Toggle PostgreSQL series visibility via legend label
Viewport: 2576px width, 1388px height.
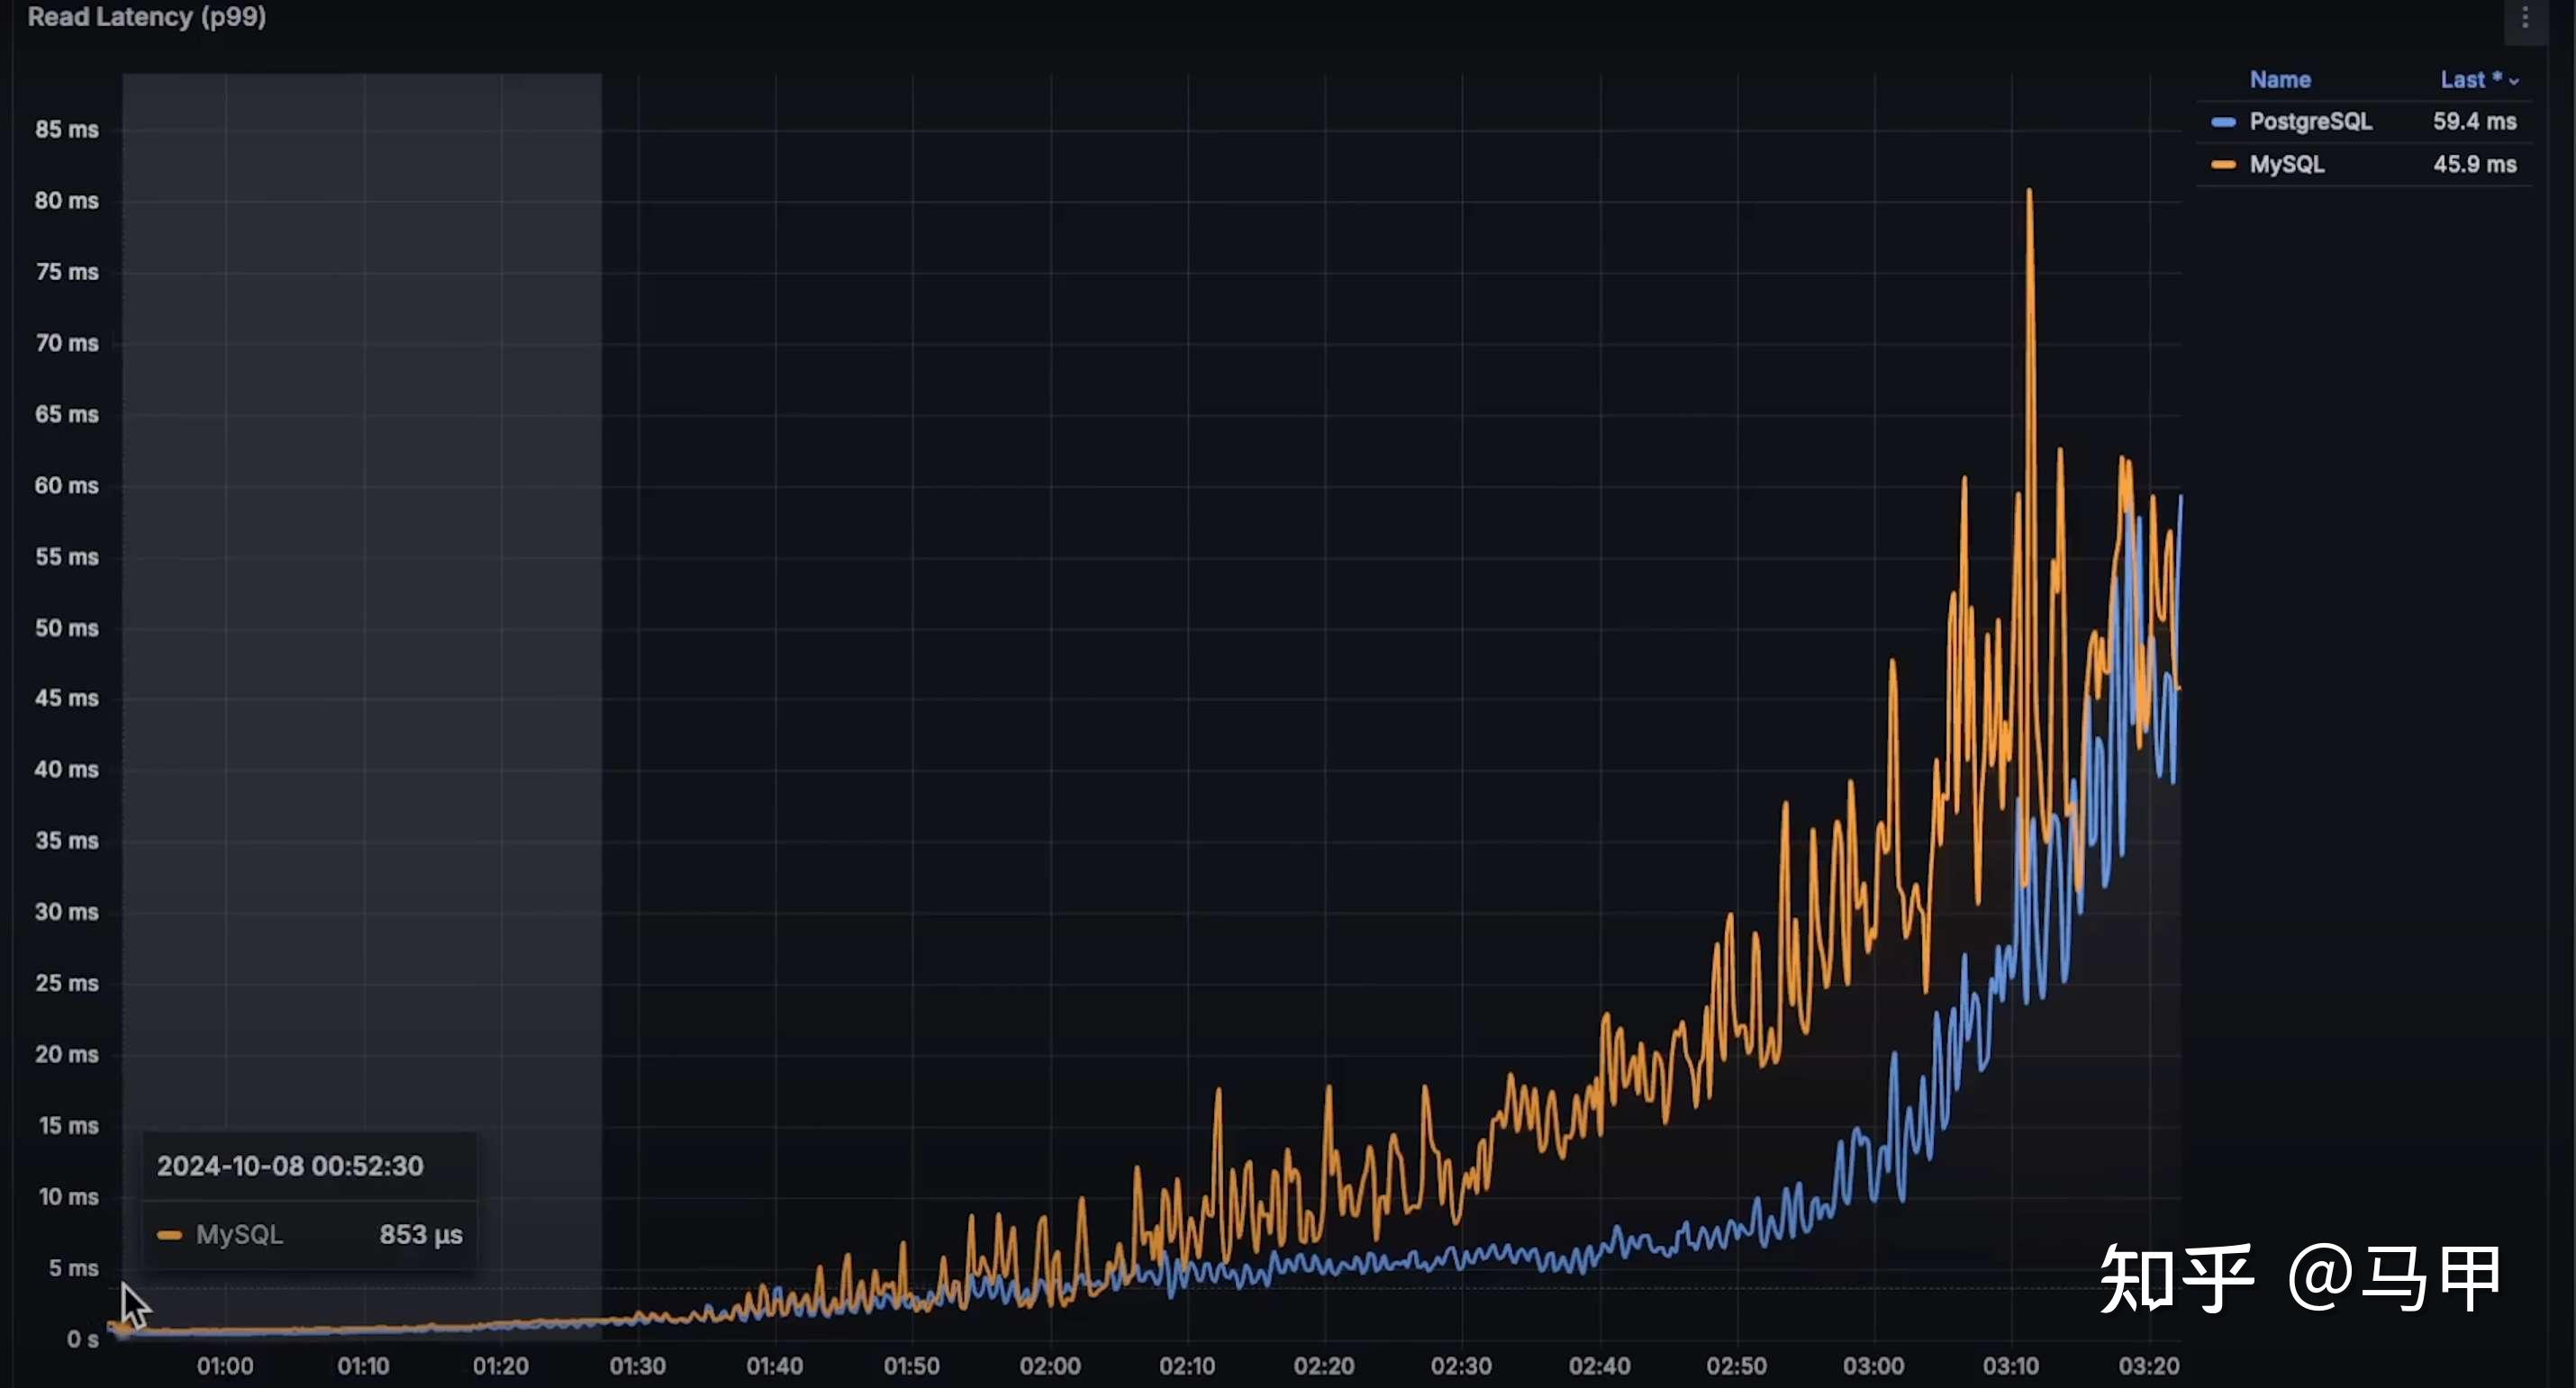tap(2310, 122)
